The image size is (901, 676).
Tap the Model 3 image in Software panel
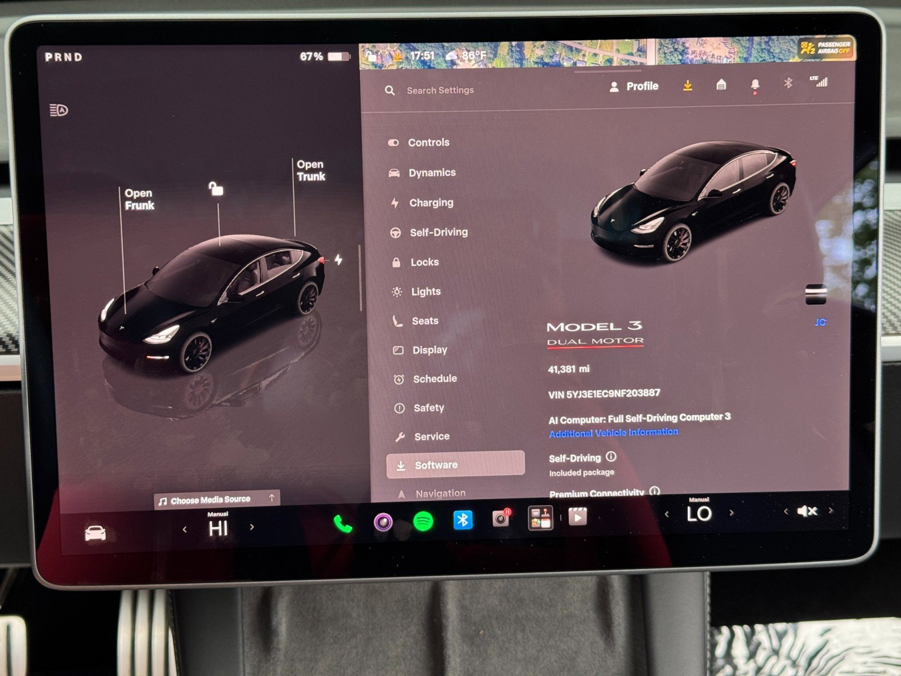[x=694, y=201]
